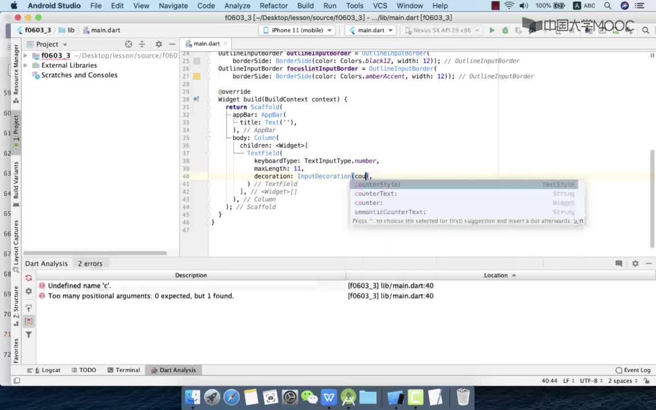The width and height of the screenshot is (656, 410).
Task: Open macOS Spotlight search in menu bar
Action: [x=608, y=6]
